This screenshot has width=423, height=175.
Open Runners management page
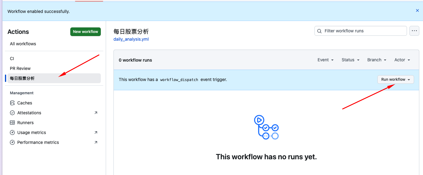tap(25, 123)
